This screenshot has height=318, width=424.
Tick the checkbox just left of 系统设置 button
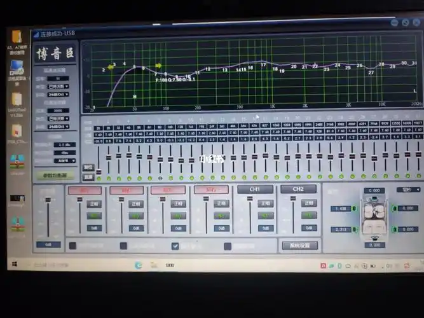click(x=228, y=246)
